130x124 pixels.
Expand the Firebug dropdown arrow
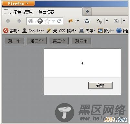point(78,21)
